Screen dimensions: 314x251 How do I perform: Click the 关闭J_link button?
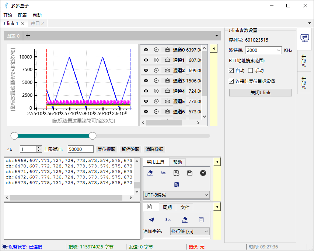coord(260,93)
